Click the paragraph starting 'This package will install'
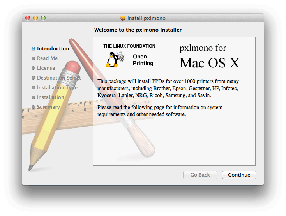Viewport: 286px width, 216px height. coord(168,88)
